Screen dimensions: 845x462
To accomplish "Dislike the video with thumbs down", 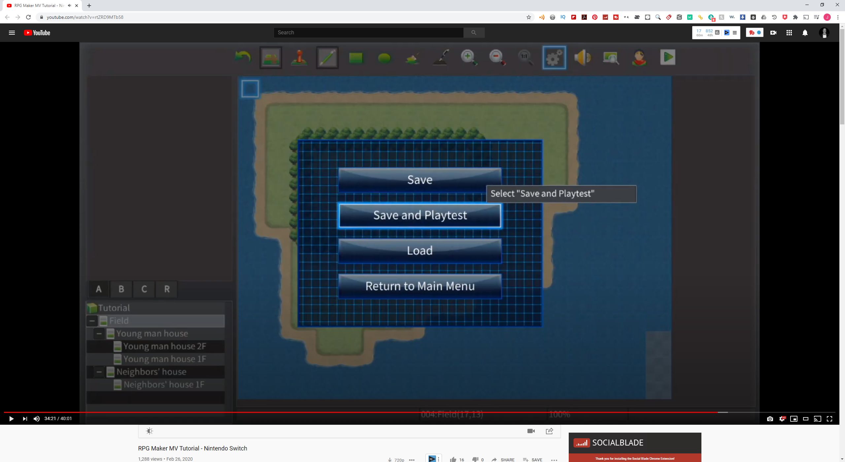I will point(475,459).
